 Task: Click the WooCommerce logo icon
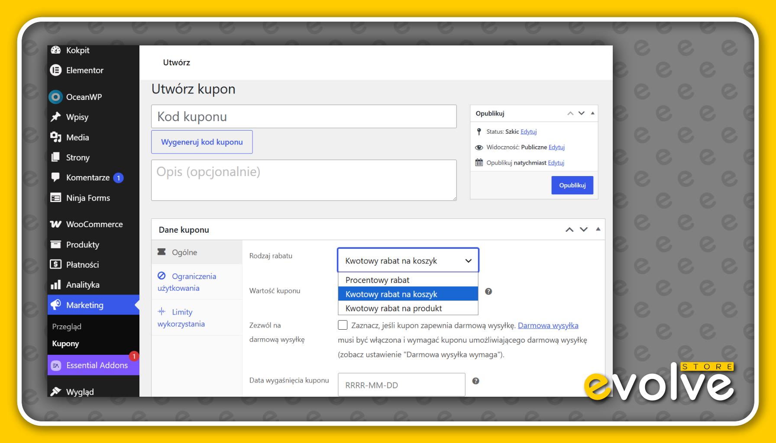pyautogui.click(x=56, y=224)
